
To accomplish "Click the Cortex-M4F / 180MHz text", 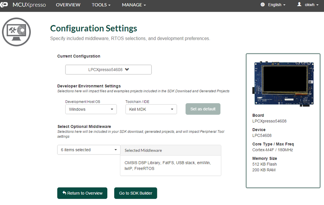I will [272, 150].
